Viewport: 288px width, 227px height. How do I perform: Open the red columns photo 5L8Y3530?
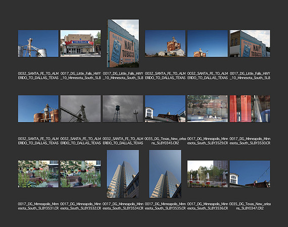click(x=250, y=109)
